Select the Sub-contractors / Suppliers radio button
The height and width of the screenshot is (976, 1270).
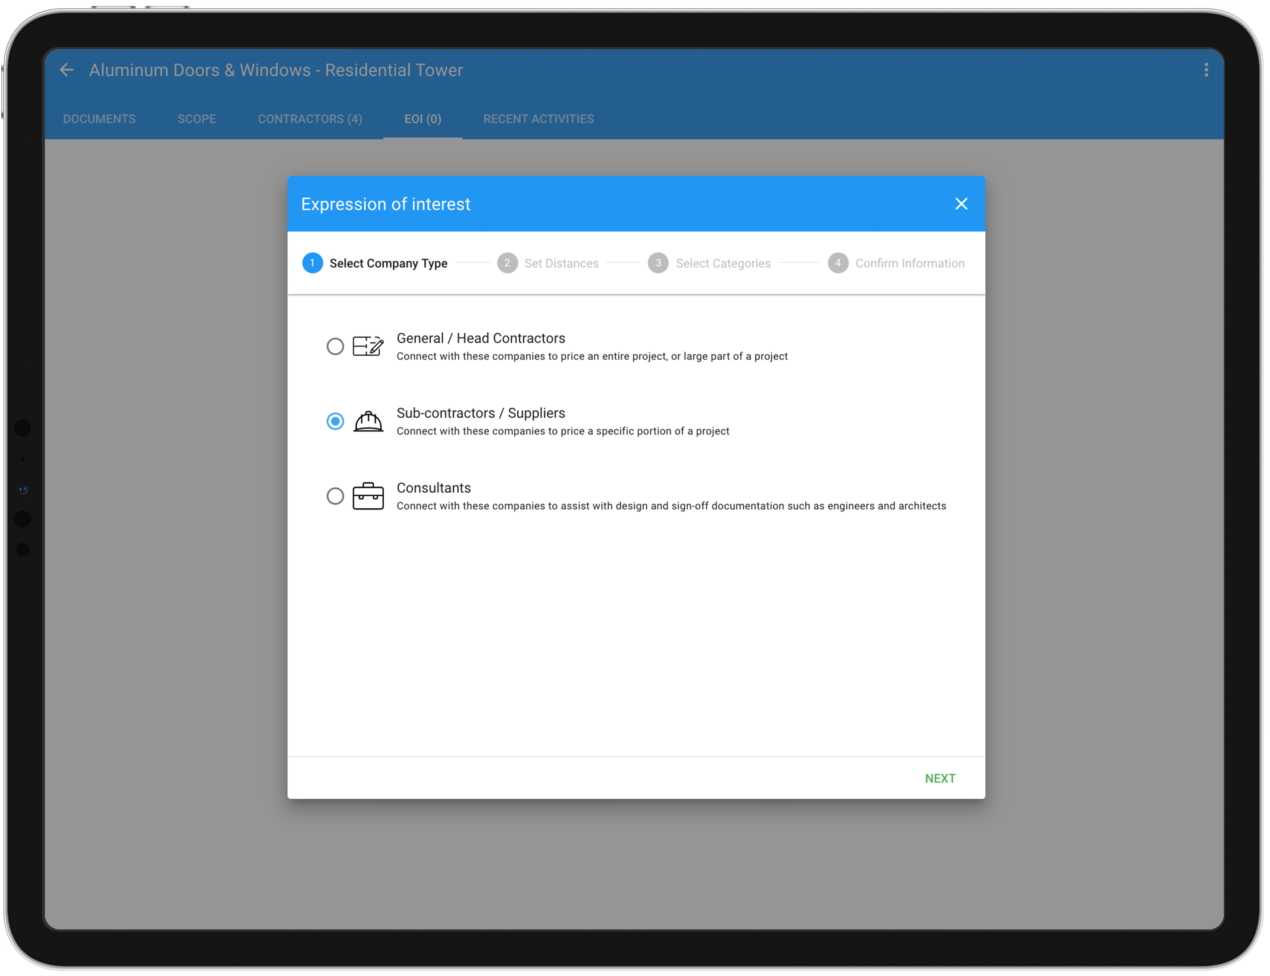point(335,419)
